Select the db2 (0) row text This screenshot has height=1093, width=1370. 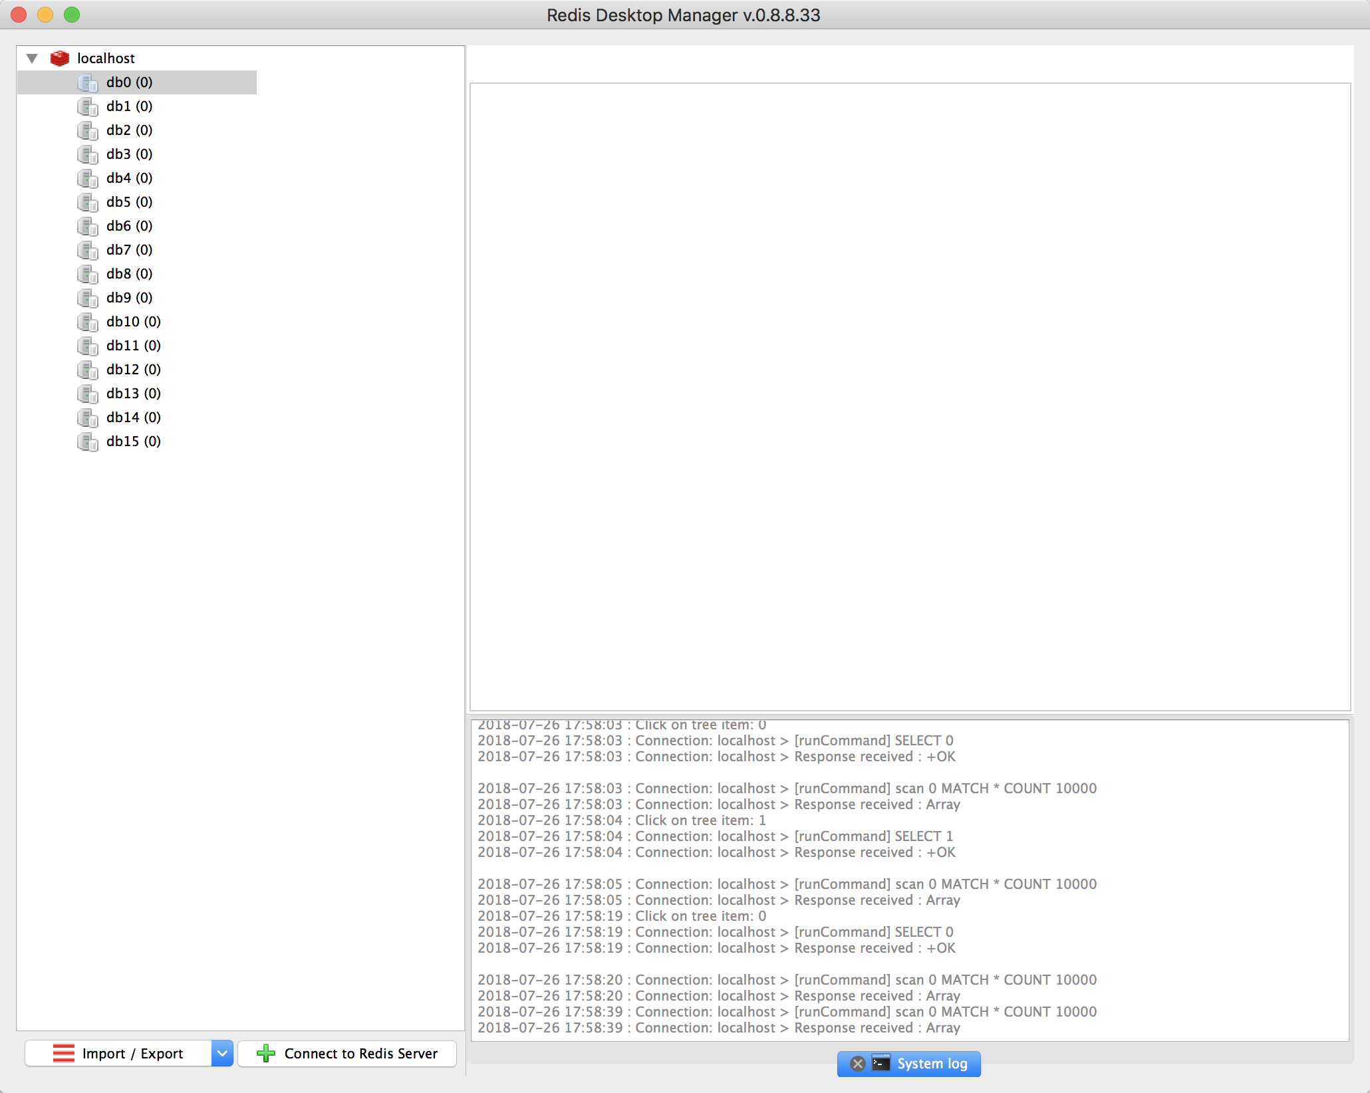[130, 130]
